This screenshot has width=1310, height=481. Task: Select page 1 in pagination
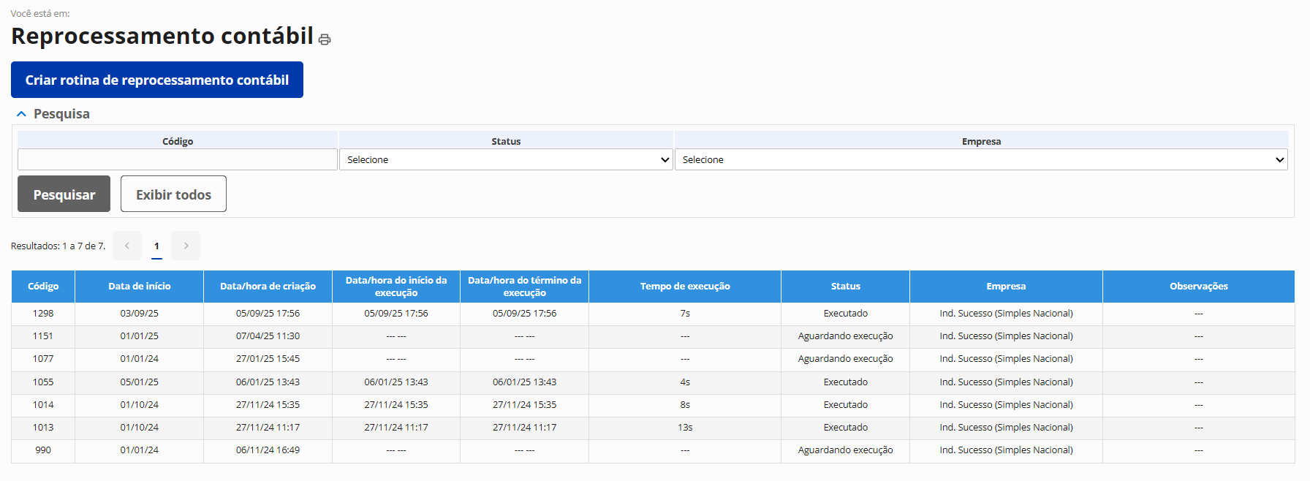click(x=156, y=246)
